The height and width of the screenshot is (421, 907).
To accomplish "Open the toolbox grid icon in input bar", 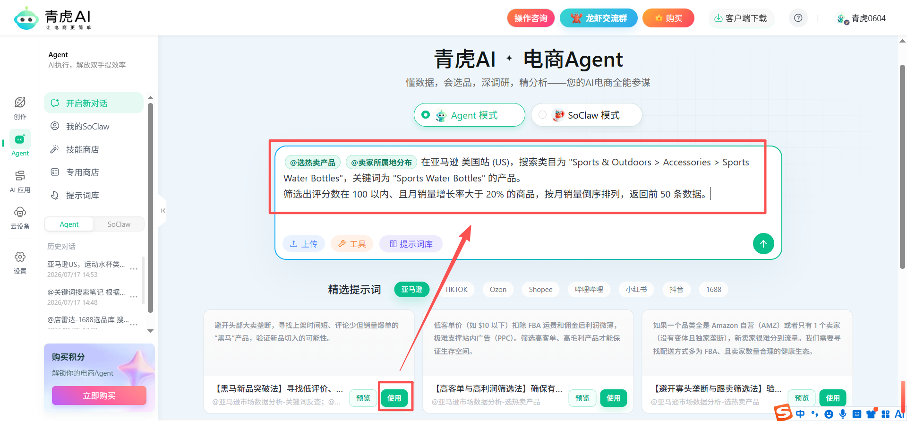I will tap(885, 414).
